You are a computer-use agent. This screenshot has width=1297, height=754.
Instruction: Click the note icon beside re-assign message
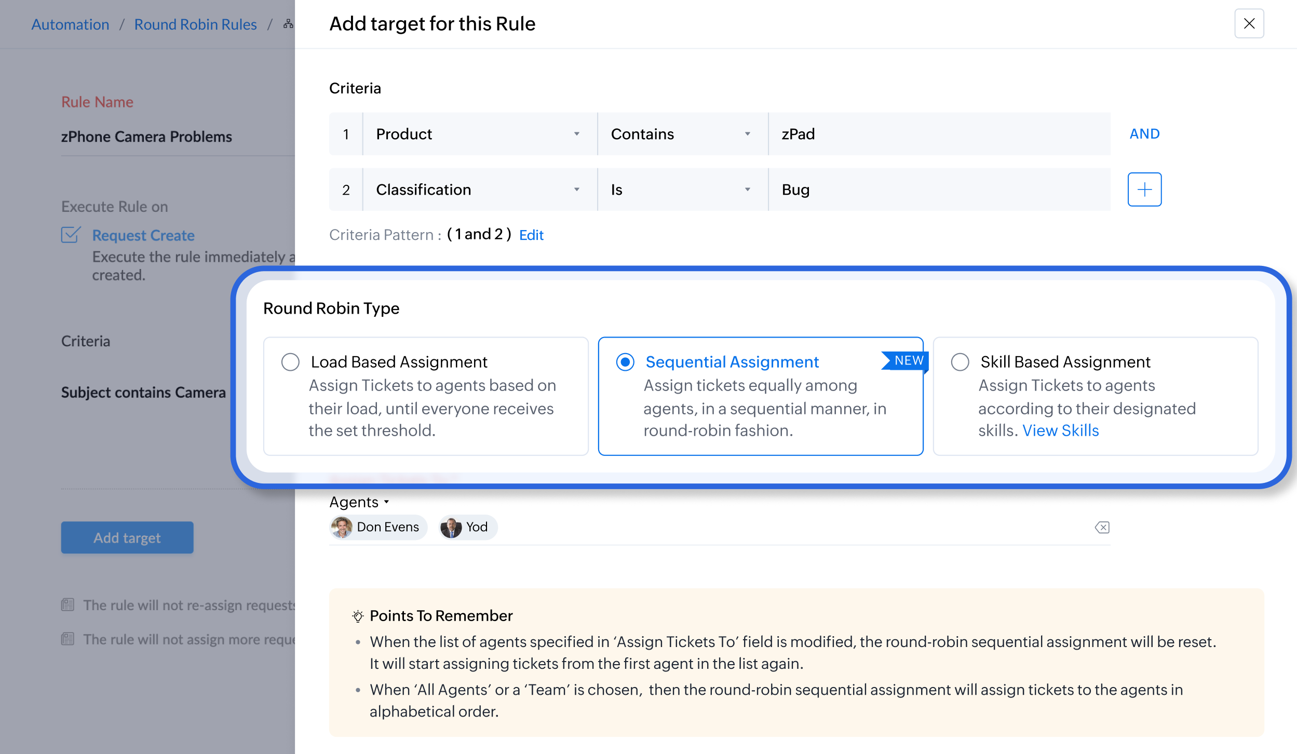click(x=68, y=605)
